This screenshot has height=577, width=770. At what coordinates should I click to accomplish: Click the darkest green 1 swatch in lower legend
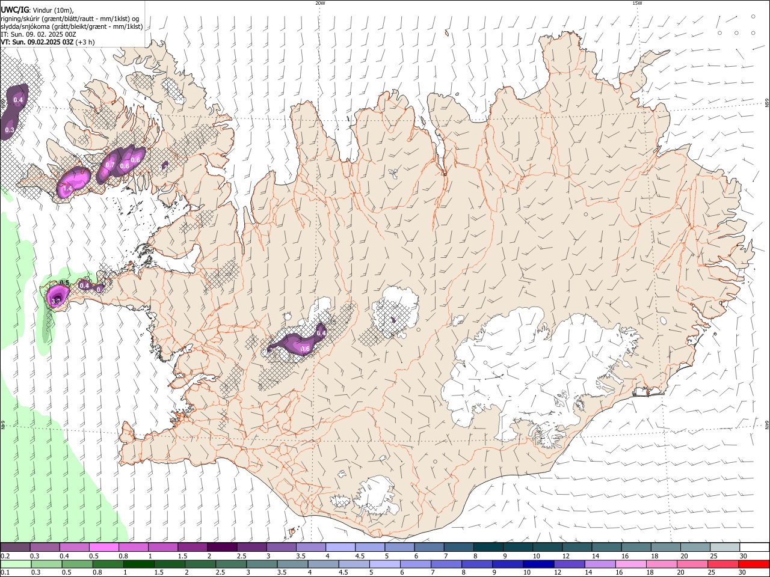pos(138,564)
